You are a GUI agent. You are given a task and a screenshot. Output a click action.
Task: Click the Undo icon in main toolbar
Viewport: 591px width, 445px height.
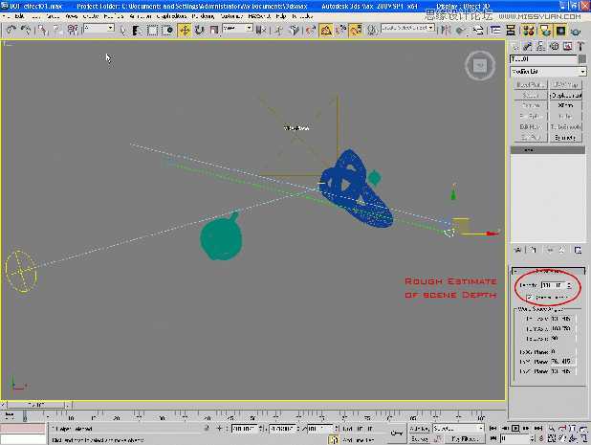pos(11,30)
